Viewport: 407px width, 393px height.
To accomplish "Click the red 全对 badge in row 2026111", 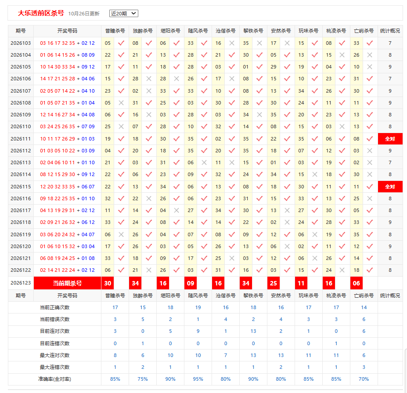I will 390,139.
